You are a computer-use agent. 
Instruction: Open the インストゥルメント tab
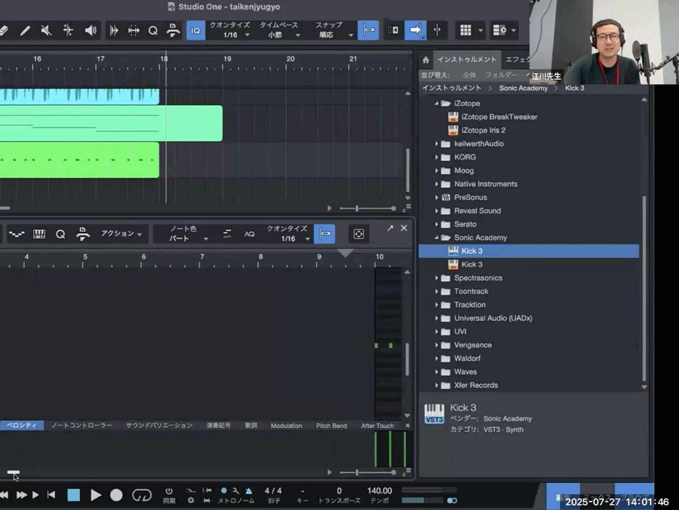pyautogui.click(x=467, y=59)
